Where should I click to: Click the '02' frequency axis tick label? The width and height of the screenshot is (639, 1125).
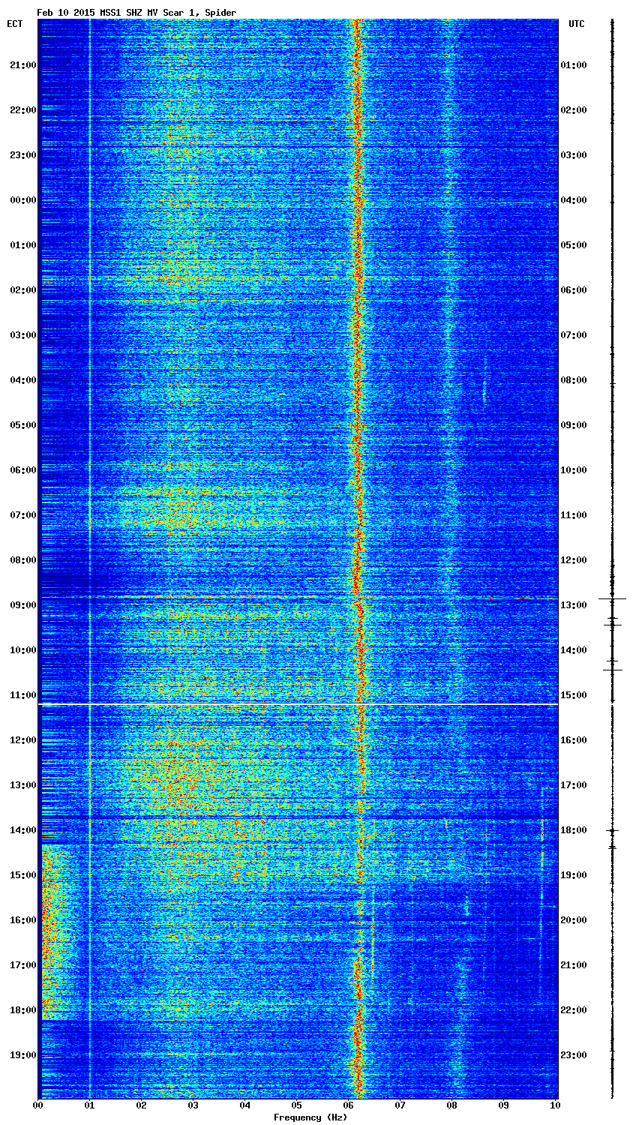[142, 1105]
